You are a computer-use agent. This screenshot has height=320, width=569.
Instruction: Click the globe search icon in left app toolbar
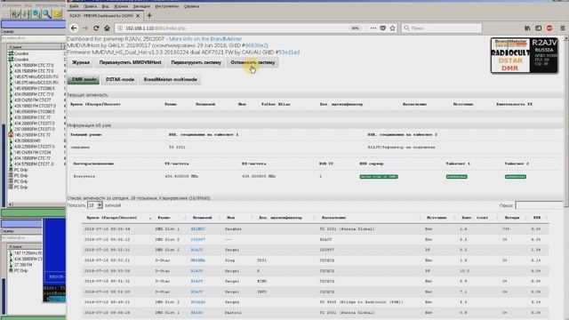pyautogui.click(x=36, y=14)
